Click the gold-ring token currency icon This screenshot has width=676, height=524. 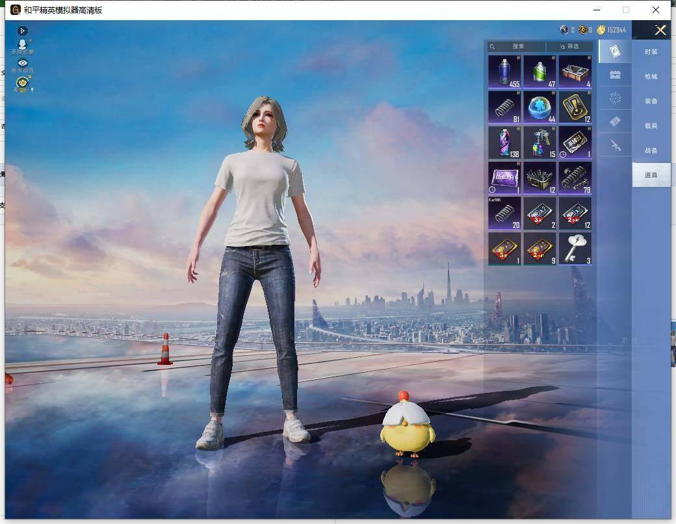(x=583, y=30)
